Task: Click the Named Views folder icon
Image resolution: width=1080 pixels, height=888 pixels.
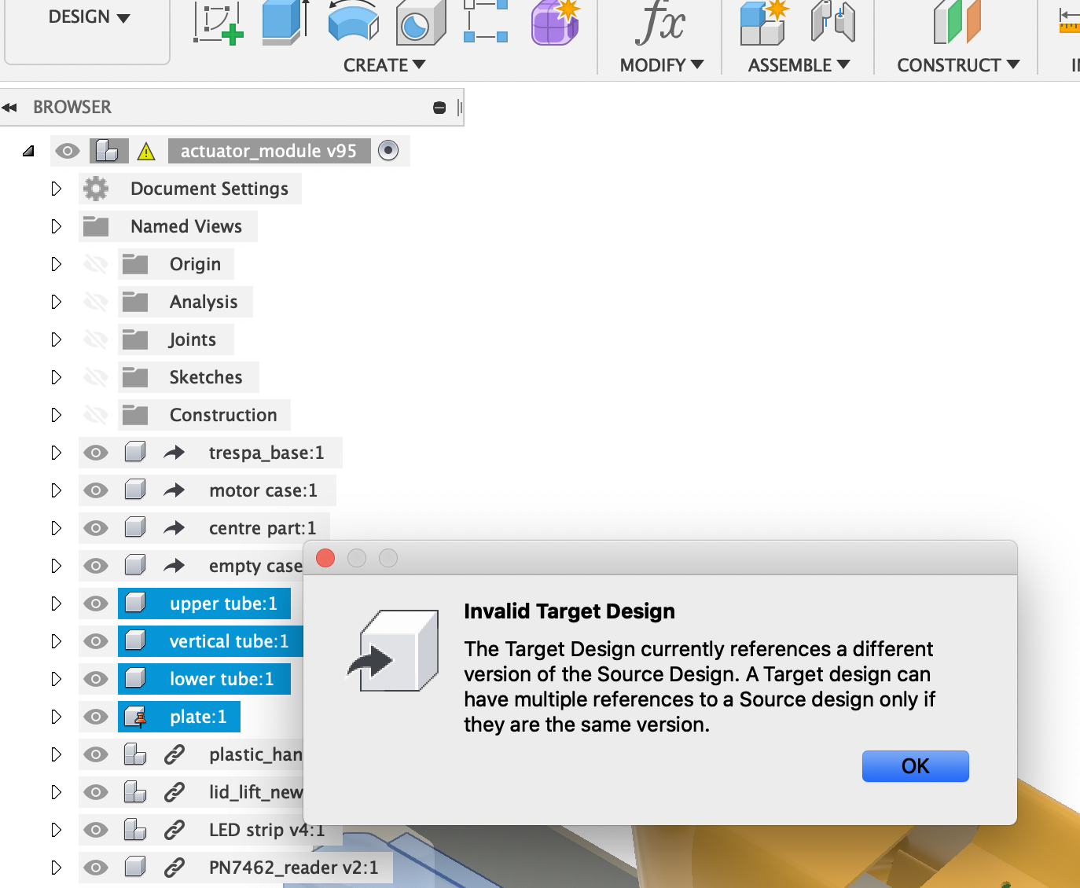Action: [x=96, y=226]
